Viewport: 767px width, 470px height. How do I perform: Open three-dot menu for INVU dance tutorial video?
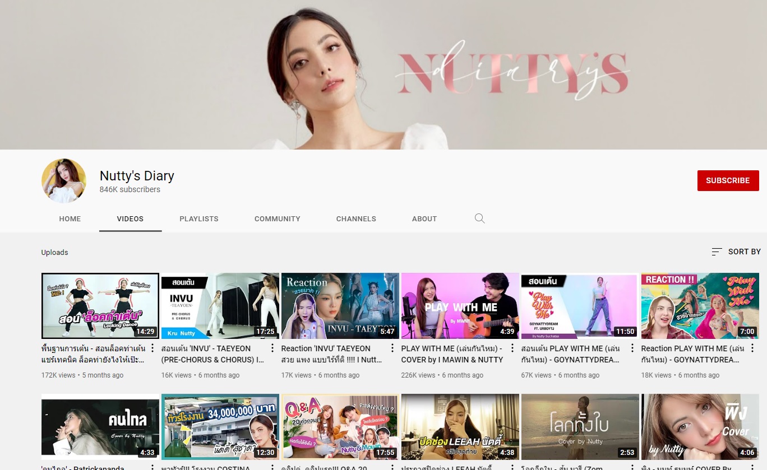pyautogui.click(x=272, y=348)
